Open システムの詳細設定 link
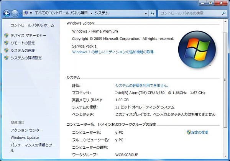The width and height of the screenshot is (230, 161). tap(26, 58)
